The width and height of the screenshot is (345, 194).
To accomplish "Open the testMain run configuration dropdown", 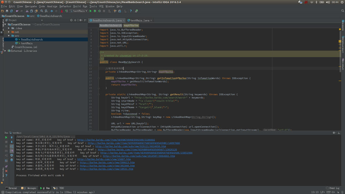I will [79, 11].
